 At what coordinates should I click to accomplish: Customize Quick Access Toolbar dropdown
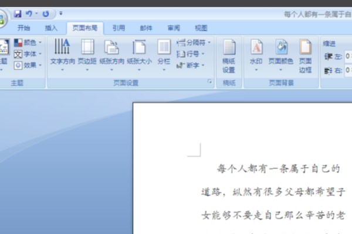(61, 13)
